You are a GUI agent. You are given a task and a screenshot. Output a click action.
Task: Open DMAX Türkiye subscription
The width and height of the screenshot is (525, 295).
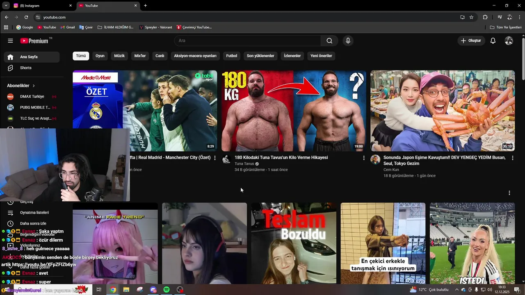coord(32,97)
